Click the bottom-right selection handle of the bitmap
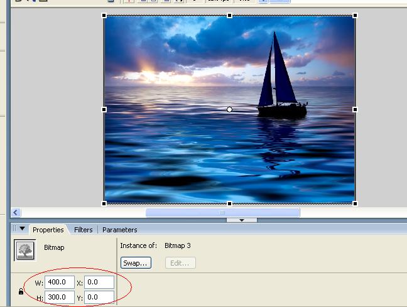Screen dimensions: 407x307 point(355,203)
